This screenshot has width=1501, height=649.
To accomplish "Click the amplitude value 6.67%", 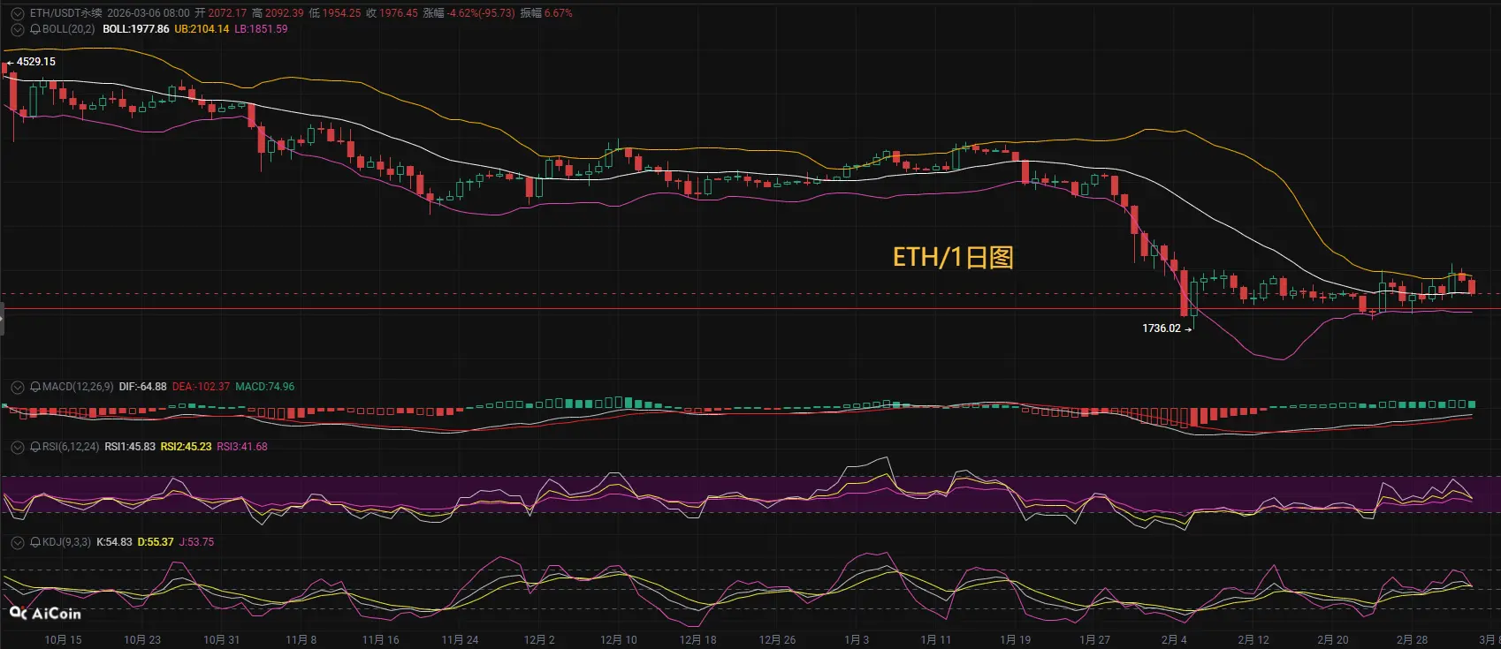I will (x=558, y=13).
